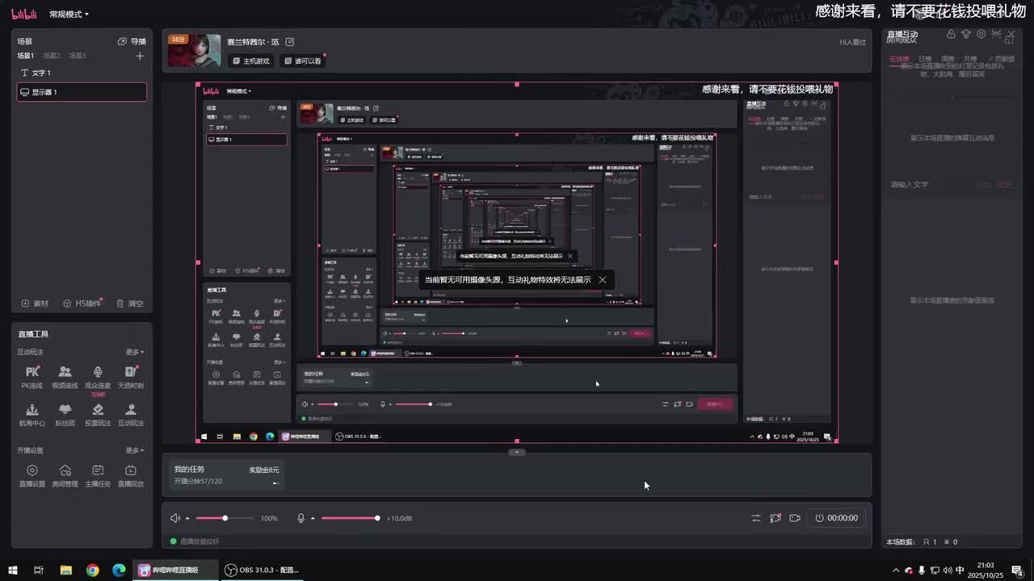The image size is (1034, 581).
Task: Open the 我的任务 task card
Action: [226, 475]
